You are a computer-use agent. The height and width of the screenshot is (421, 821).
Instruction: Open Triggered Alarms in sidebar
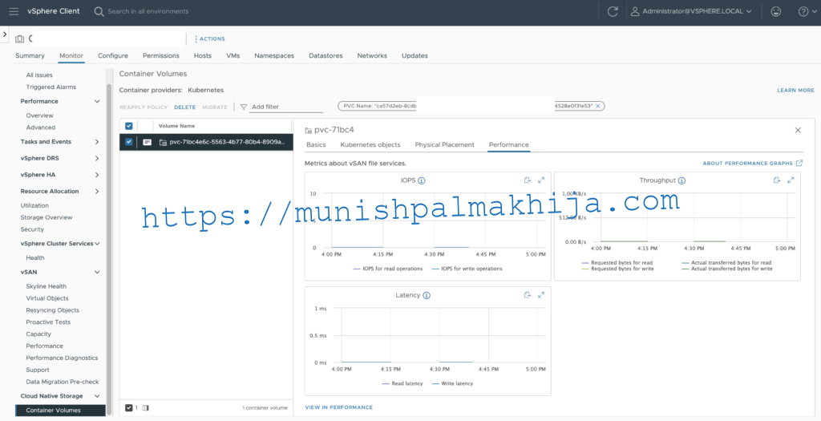(x=51, y=87)
